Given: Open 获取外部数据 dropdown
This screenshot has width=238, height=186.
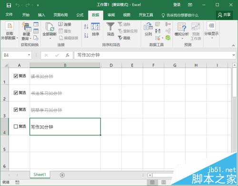Looking at the screenshot, I should click(x=10, y=31).
